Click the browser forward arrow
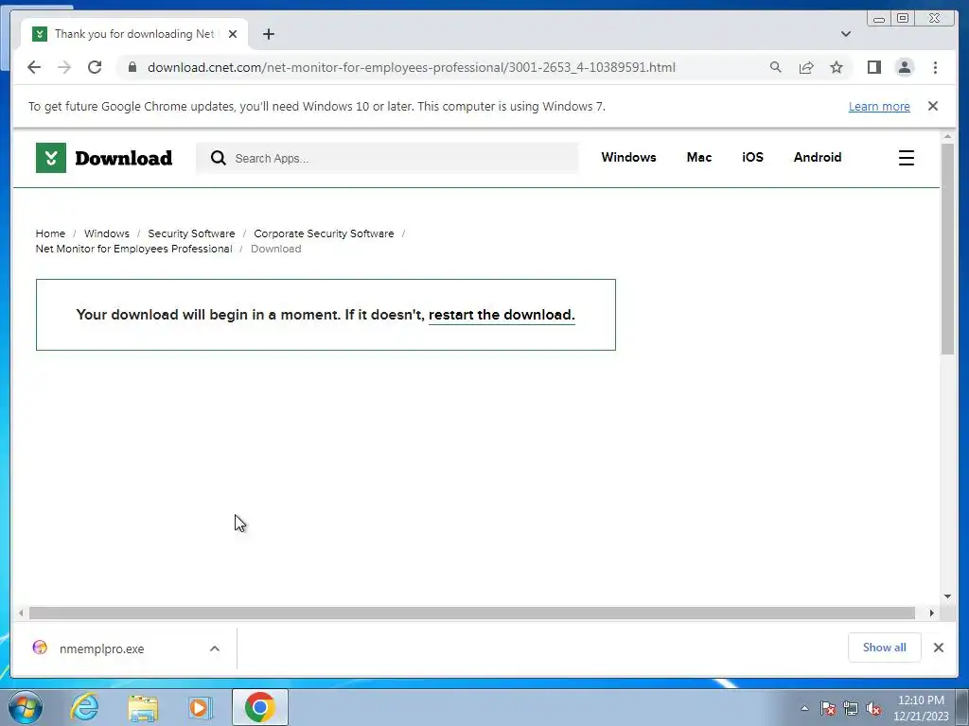 pos(64,67)
